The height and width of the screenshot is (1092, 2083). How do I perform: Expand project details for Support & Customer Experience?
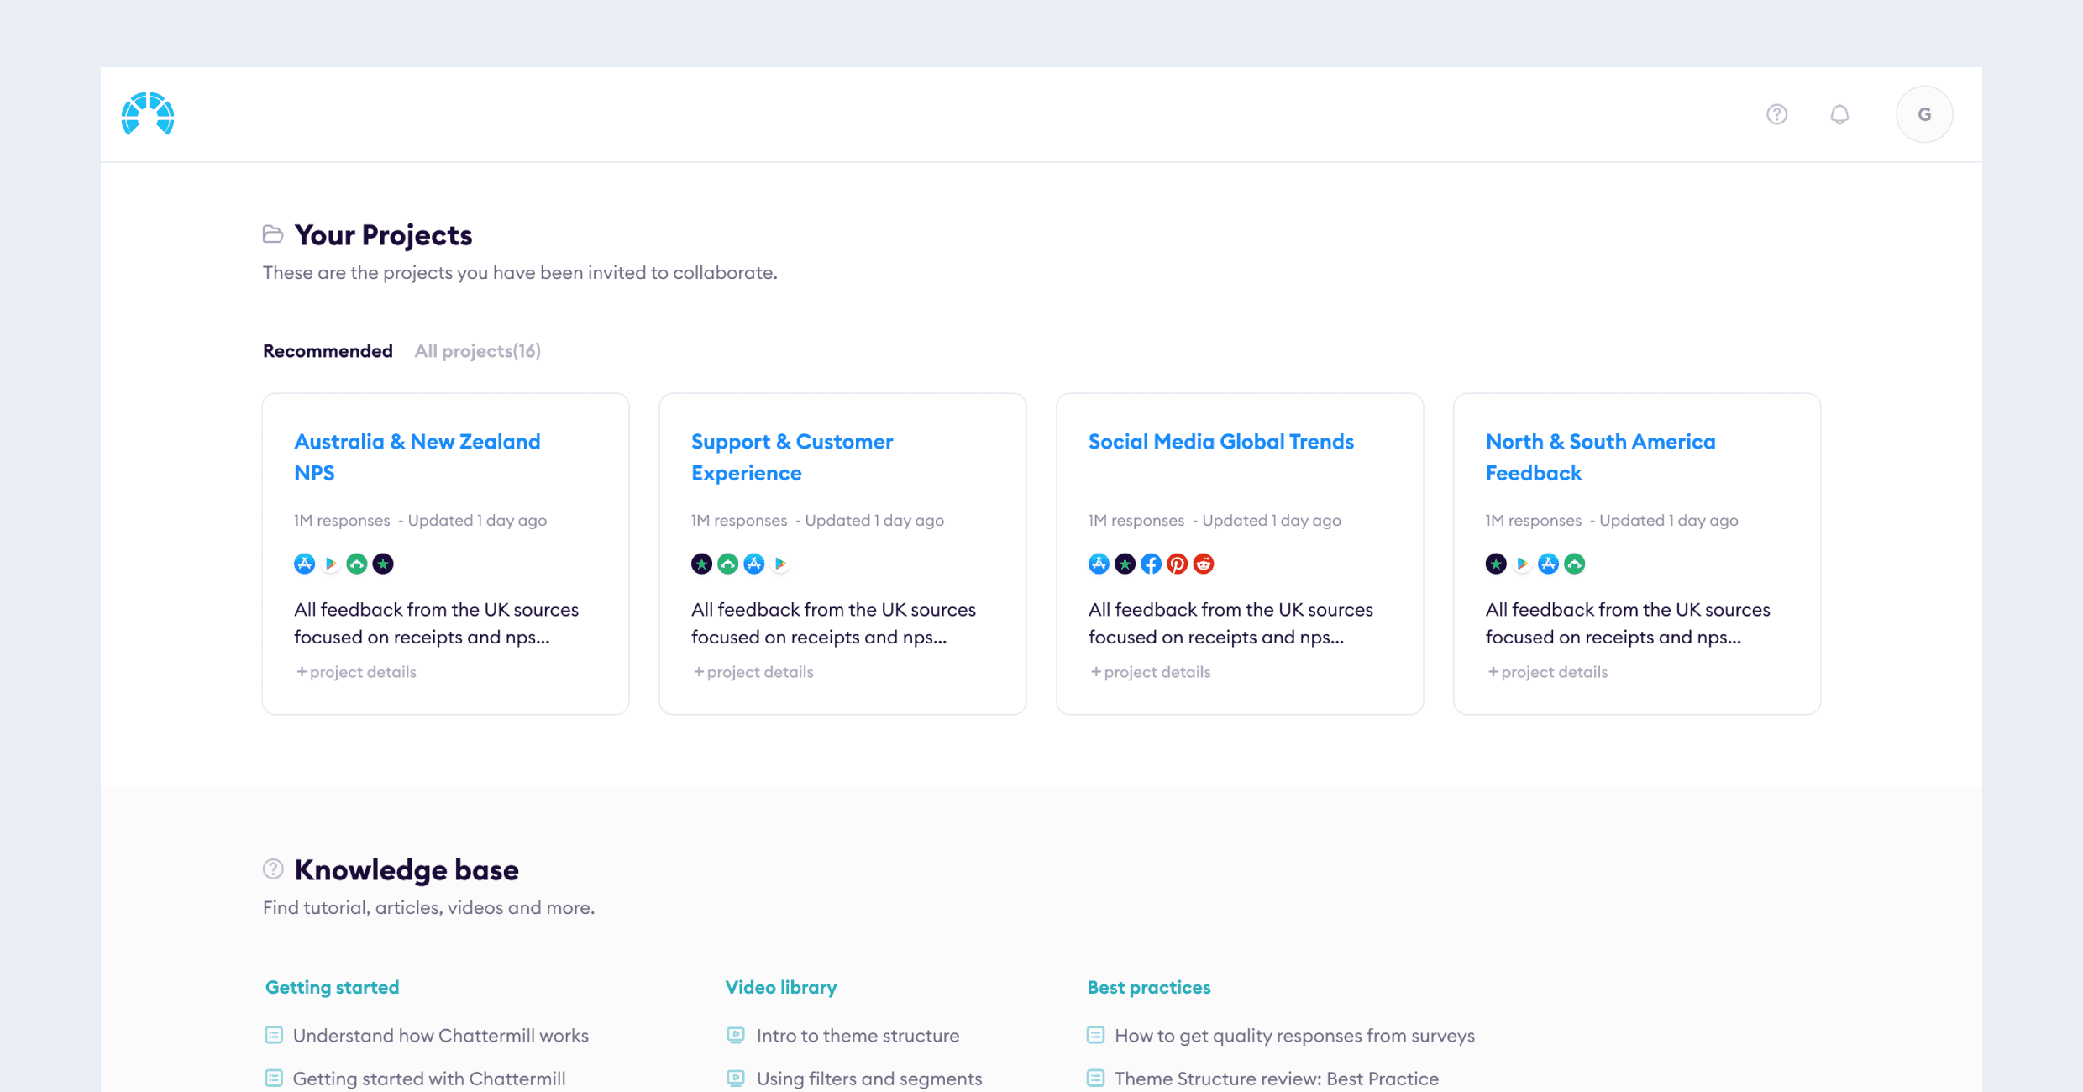coord(753,672)
